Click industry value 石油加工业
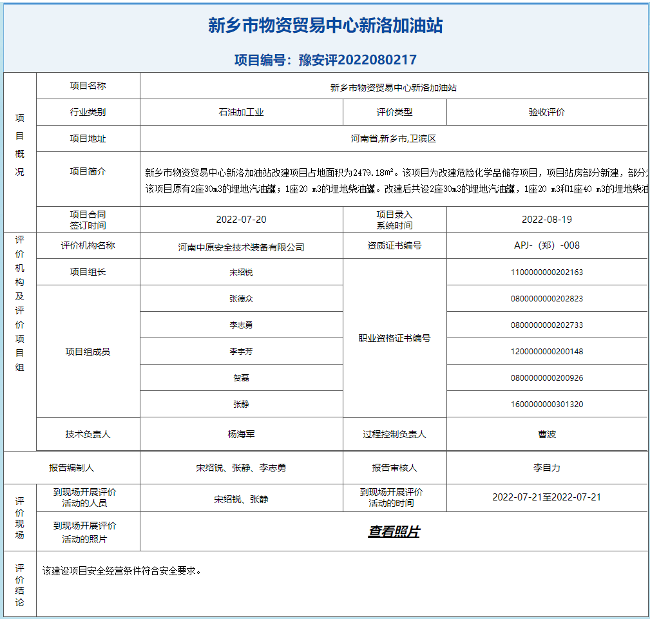Screen dimensions: 650x619 click(242, 112)
